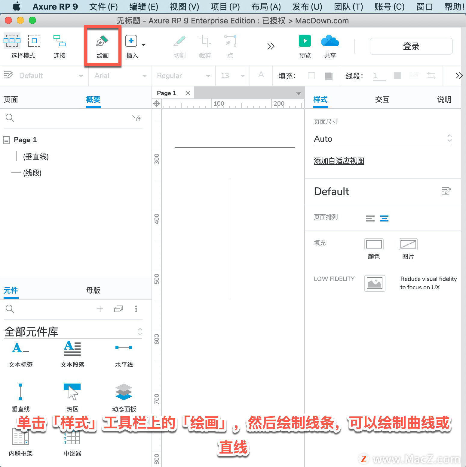Switch to the 页面 pages tab
Viewport: 466px width, 467px height.
[x=11, y=100]
